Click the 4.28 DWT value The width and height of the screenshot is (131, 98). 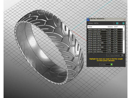tap(116, 43)
